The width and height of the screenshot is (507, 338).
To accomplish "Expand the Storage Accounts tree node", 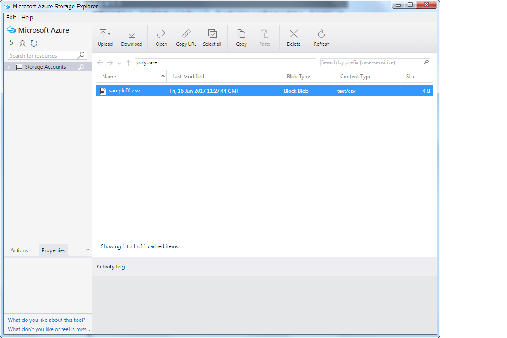I will 9,67.
